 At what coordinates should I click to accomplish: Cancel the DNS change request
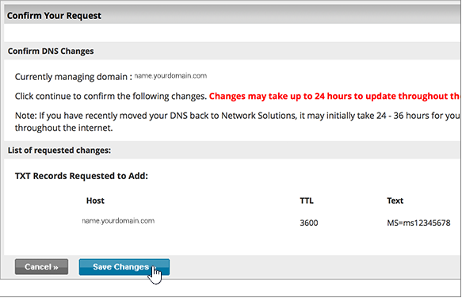point(41,267)
